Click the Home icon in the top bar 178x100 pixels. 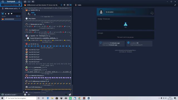(25, 2)
